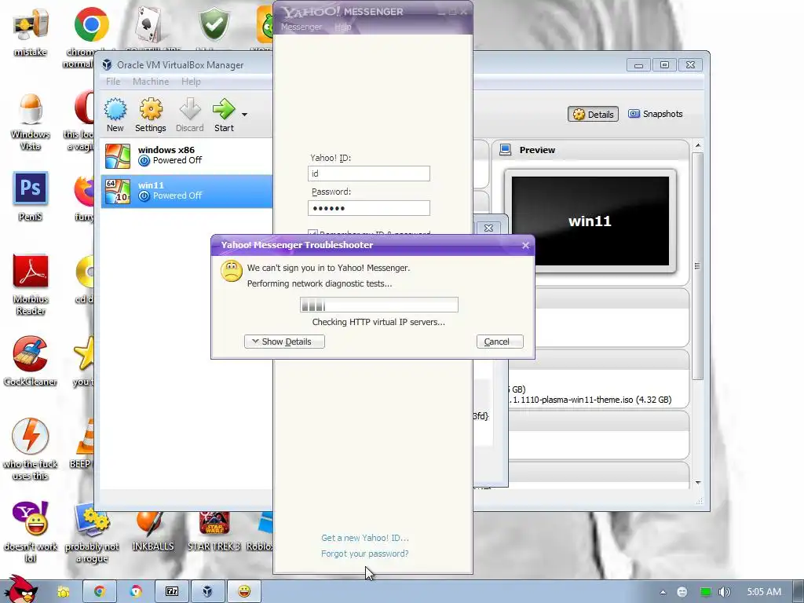Open the Yahoo 'doesn't work lol' icon

(31, 518)
